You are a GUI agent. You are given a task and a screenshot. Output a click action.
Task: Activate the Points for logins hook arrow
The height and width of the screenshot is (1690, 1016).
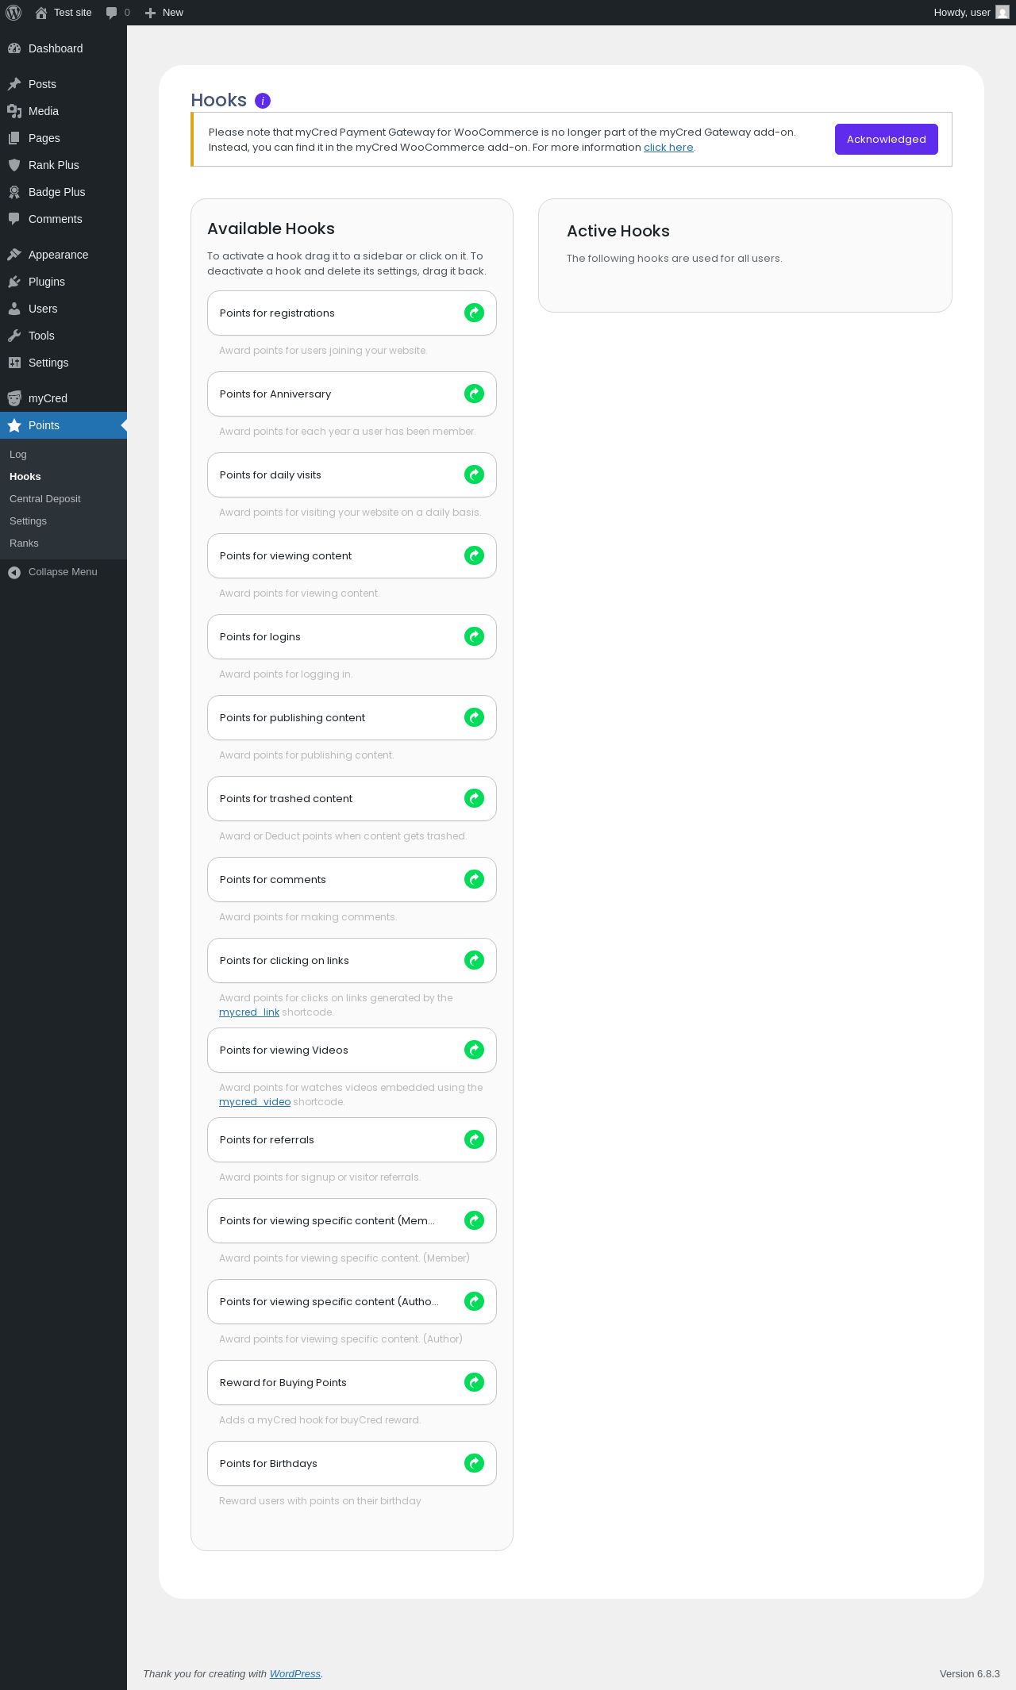(474, 636)
